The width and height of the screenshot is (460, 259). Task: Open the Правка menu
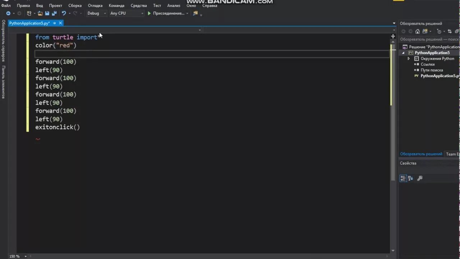point(23,5)
